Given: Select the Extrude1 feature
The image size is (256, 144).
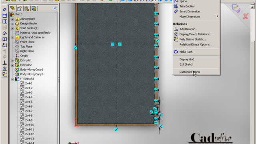Looking at the screenshot, I should tap(26, 60).
